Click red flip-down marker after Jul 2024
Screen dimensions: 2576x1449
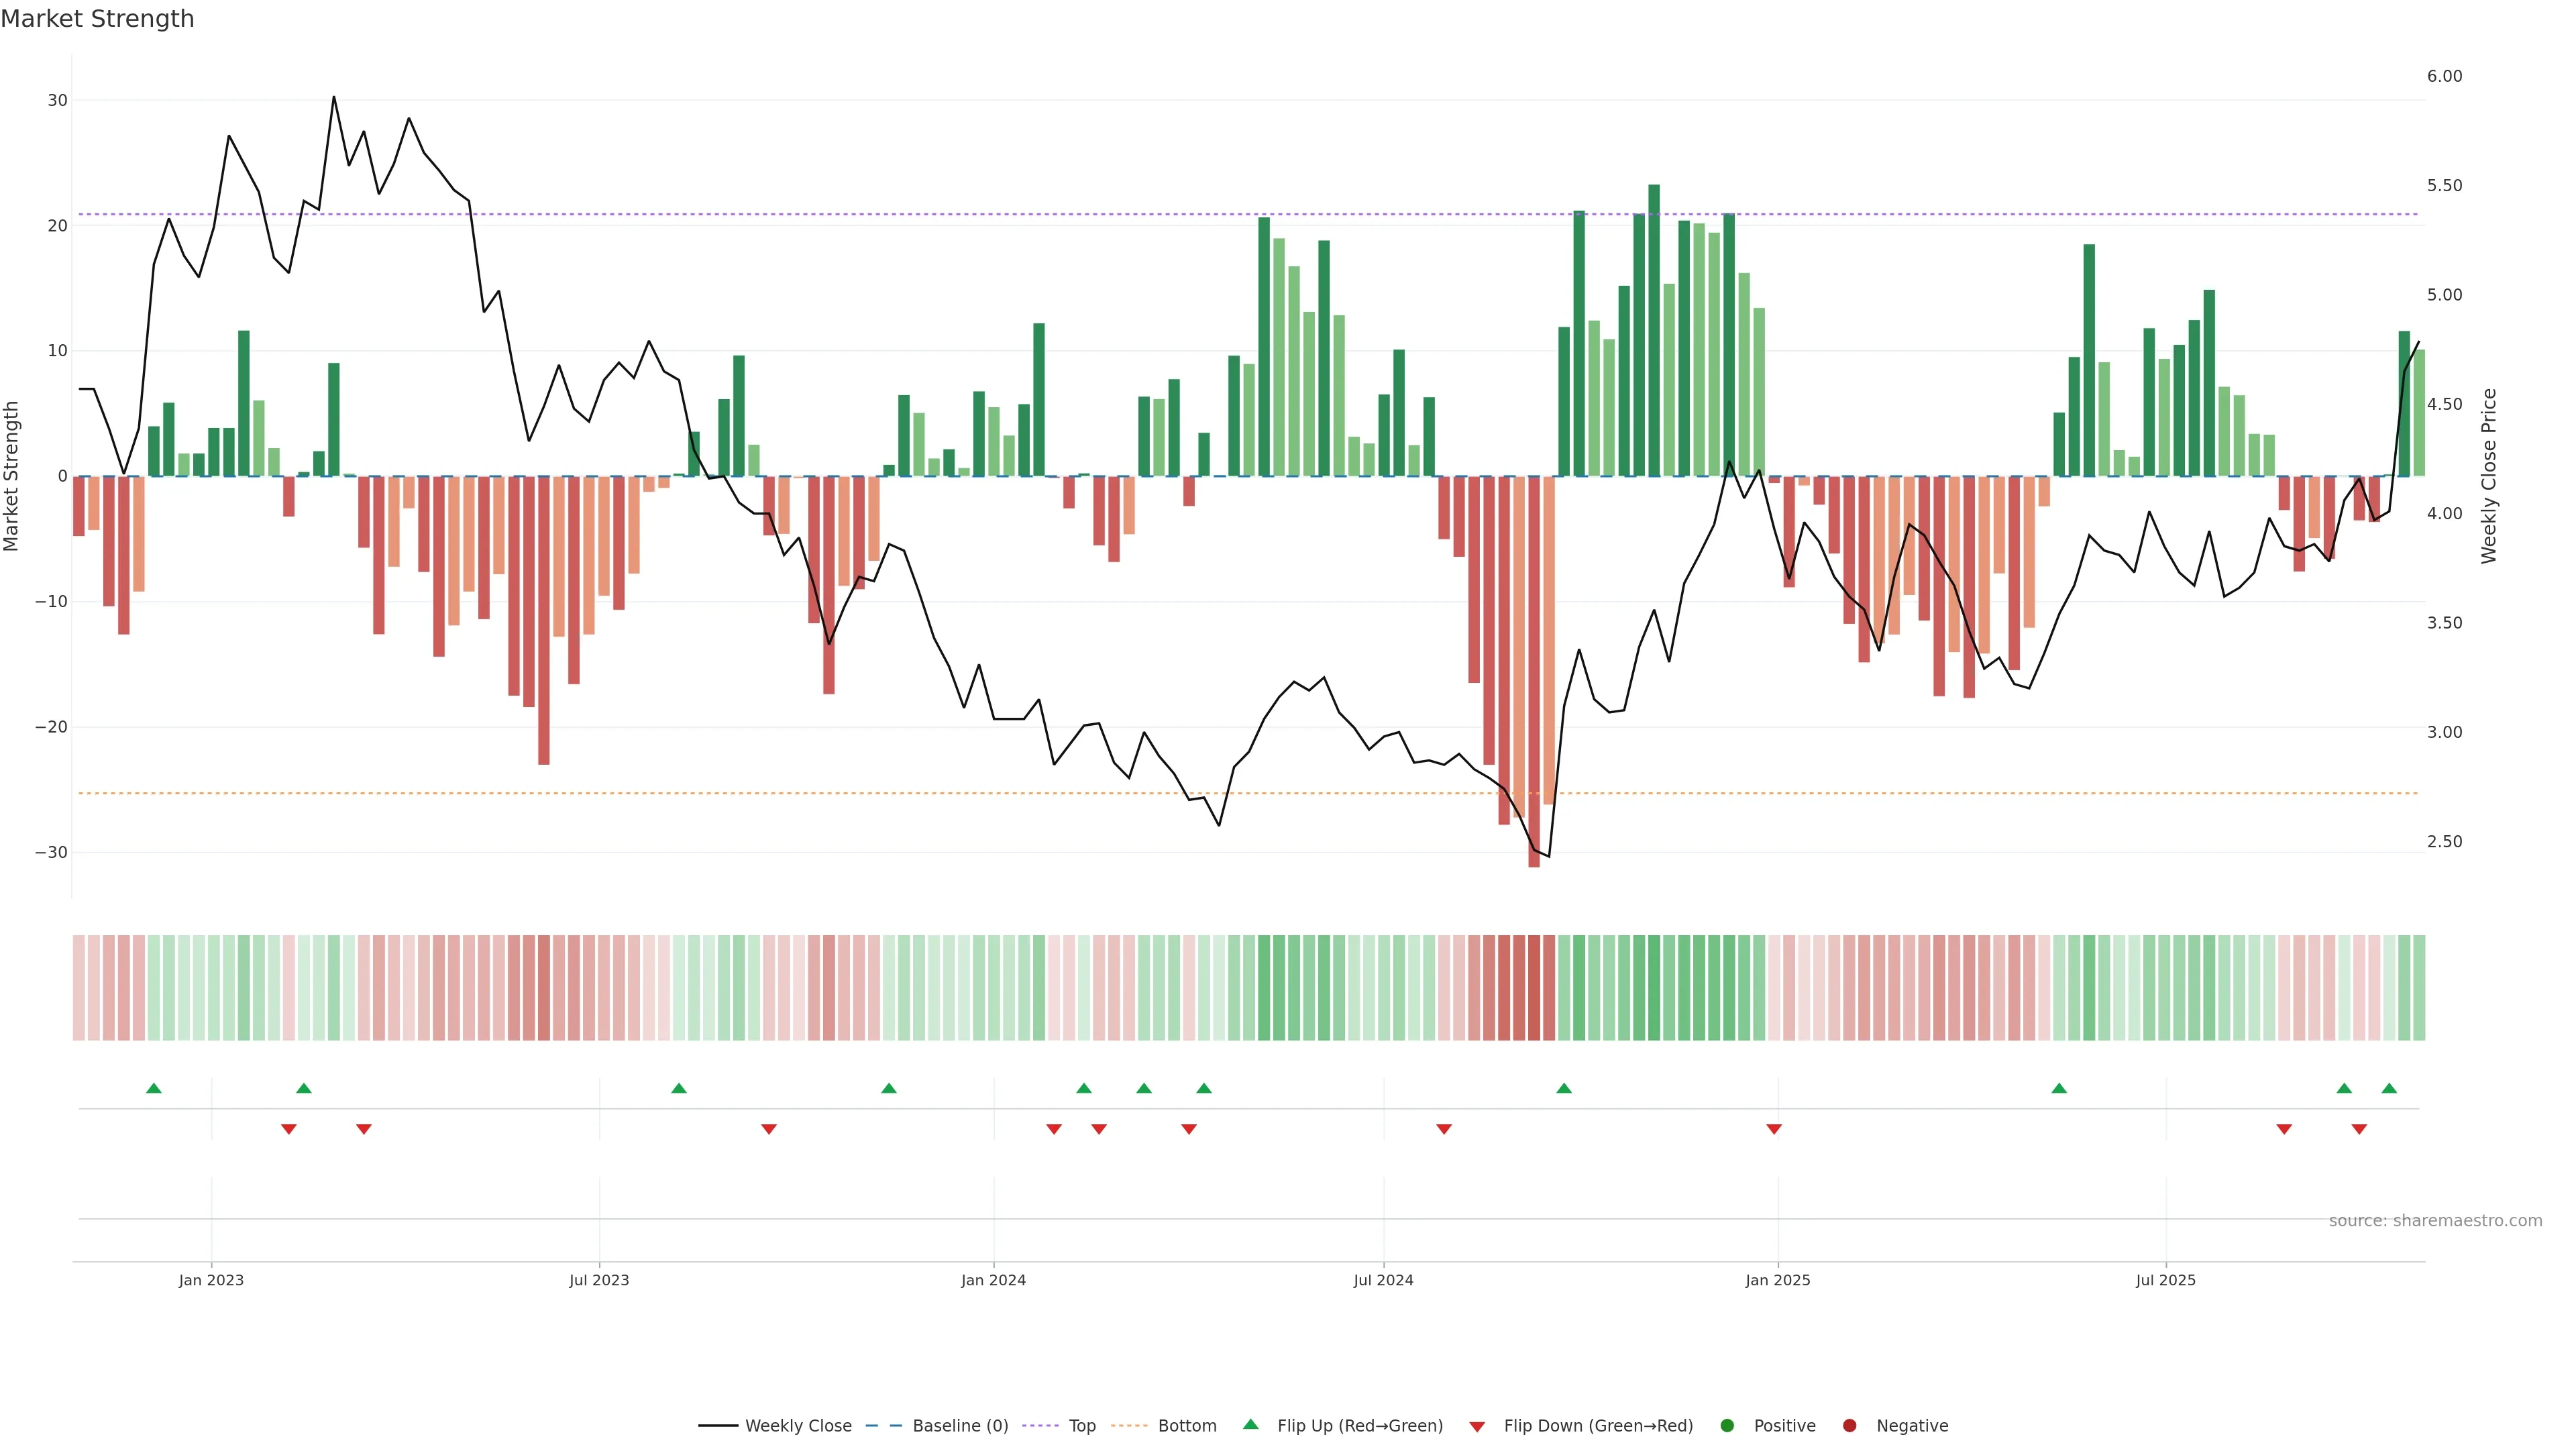(1444, 1129)
